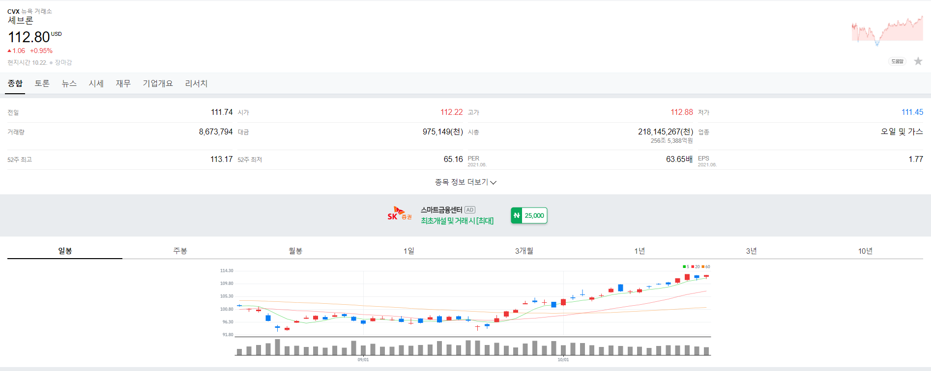
Task: Click the PER value 63.65배
Action: pos(679,159)
